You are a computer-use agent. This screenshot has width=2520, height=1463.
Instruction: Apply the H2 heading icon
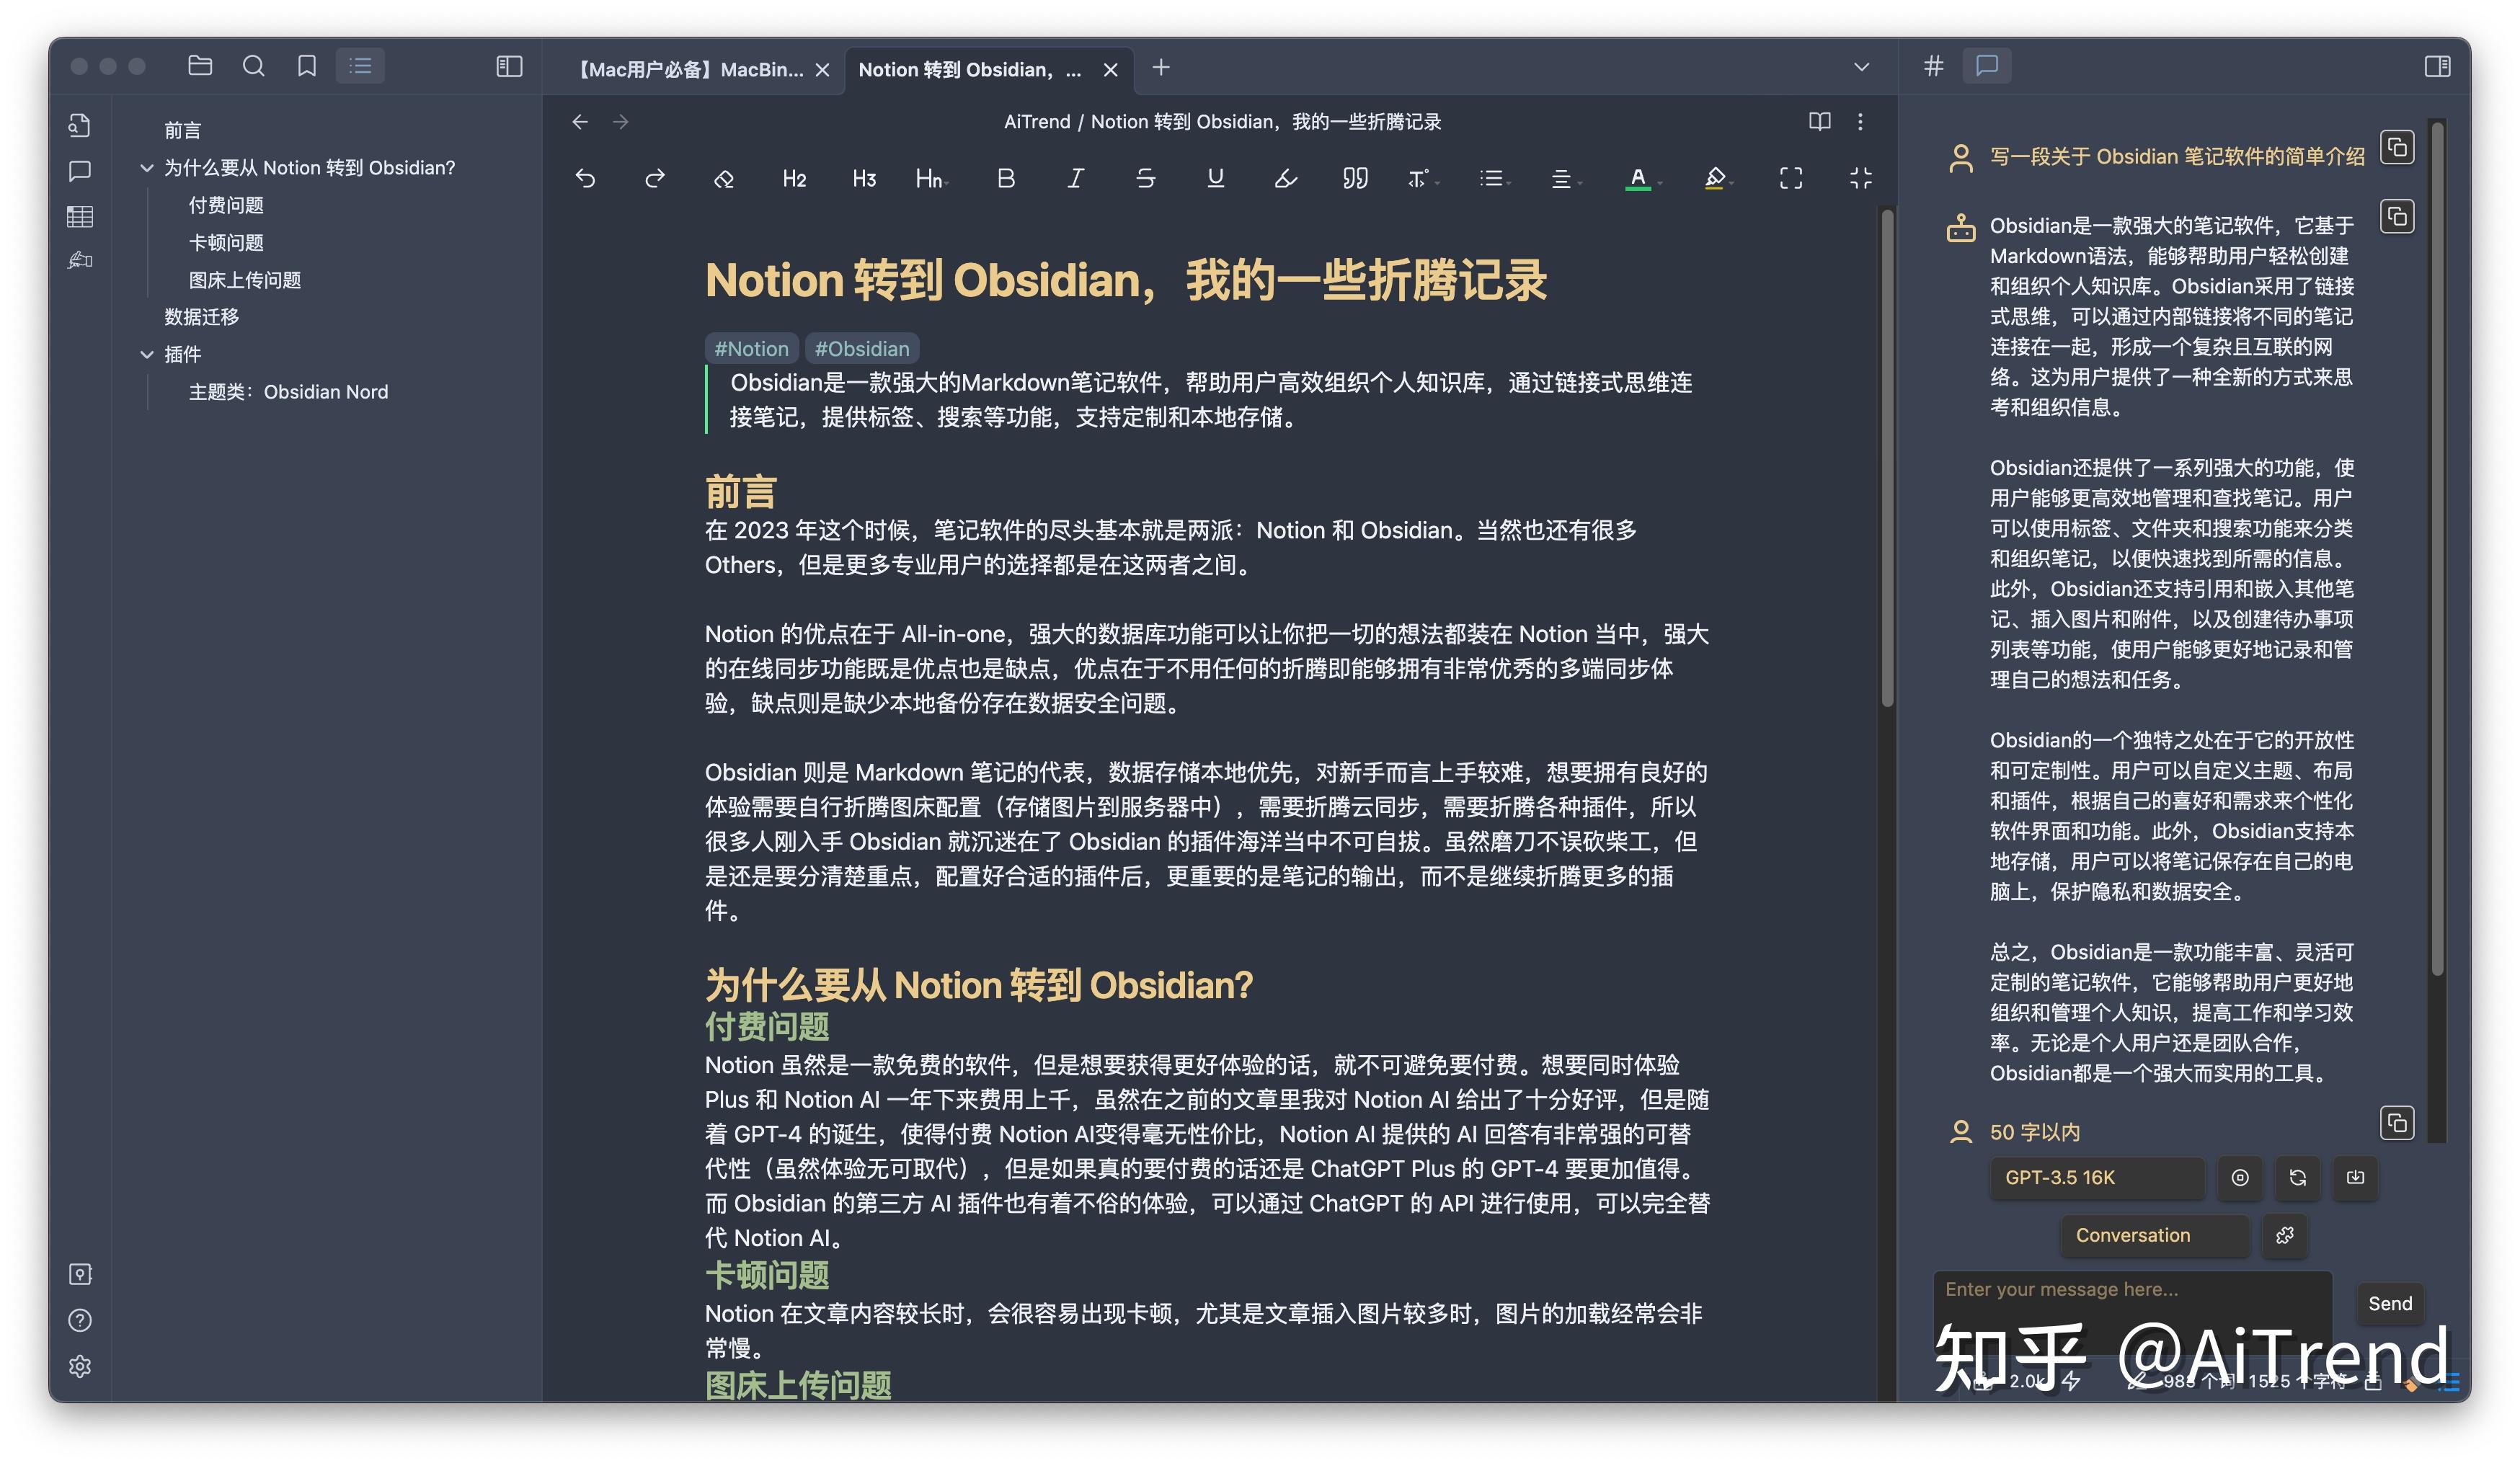click(794, 178)
